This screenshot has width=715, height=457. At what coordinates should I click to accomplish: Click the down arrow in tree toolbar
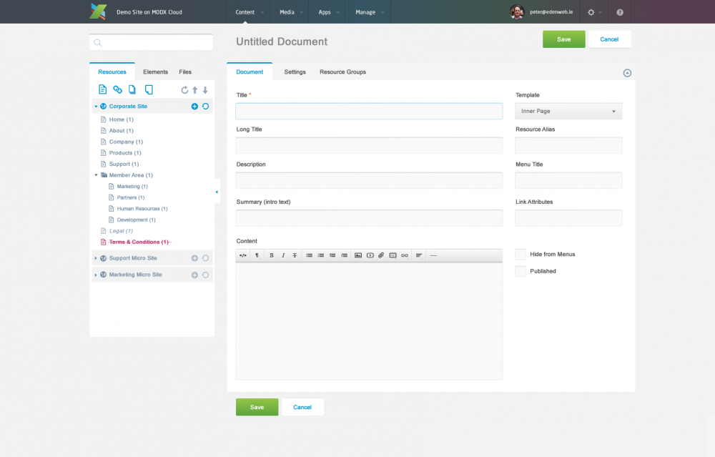click(205, 90)
